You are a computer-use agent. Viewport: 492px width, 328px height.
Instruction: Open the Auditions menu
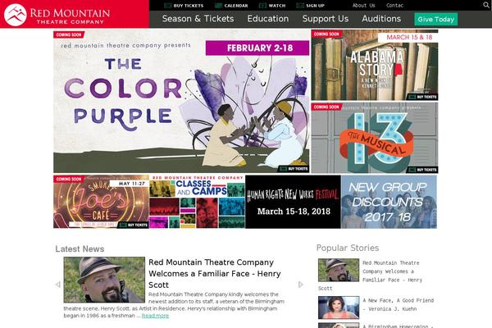[x=381, y=19]
